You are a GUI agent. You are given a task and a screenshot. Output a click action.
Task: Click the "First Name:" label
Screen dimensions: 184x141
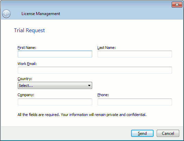pos(27,48)
